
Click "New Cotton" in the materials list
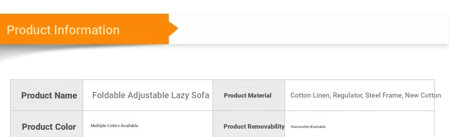tap(423, 96)
